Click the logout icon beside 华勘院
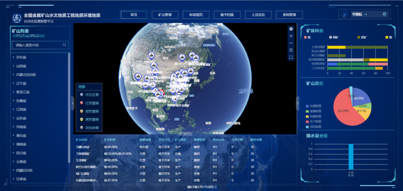403x191 pixels. coord(384,15)
